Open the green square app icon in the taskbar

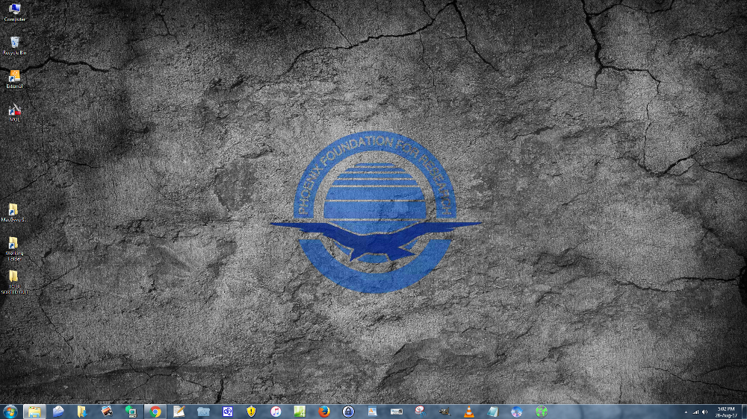[x=300, y=412]
